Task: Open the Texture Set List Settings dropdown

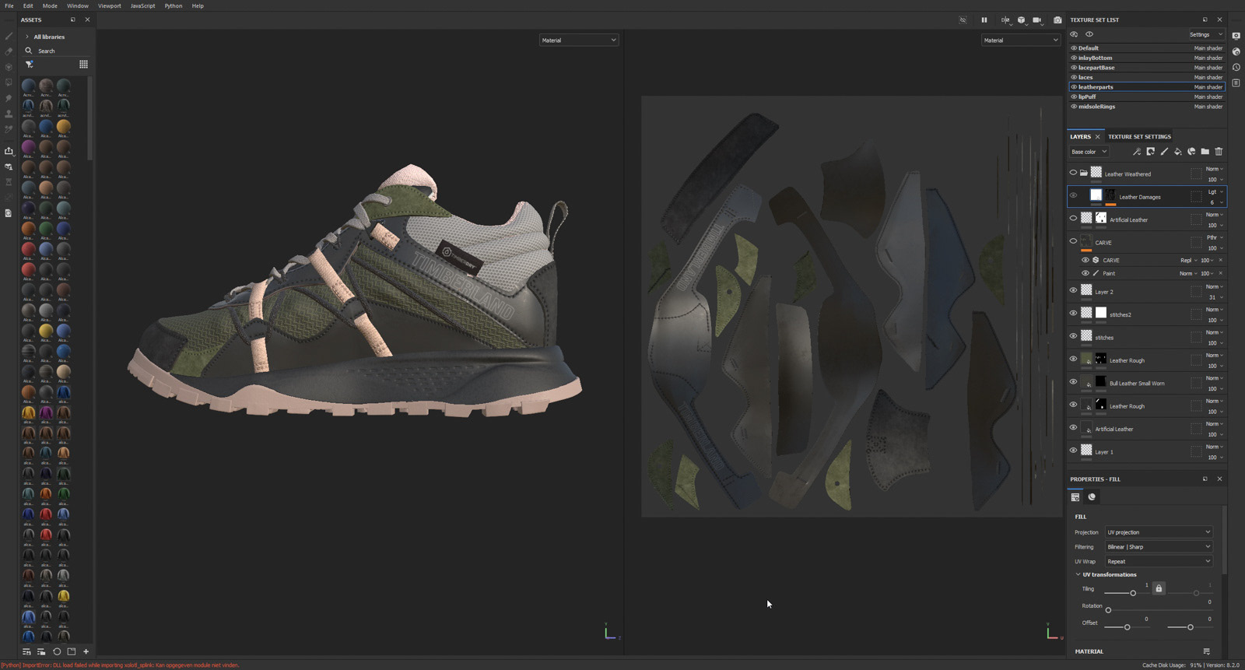Action: click(1206, 34)
